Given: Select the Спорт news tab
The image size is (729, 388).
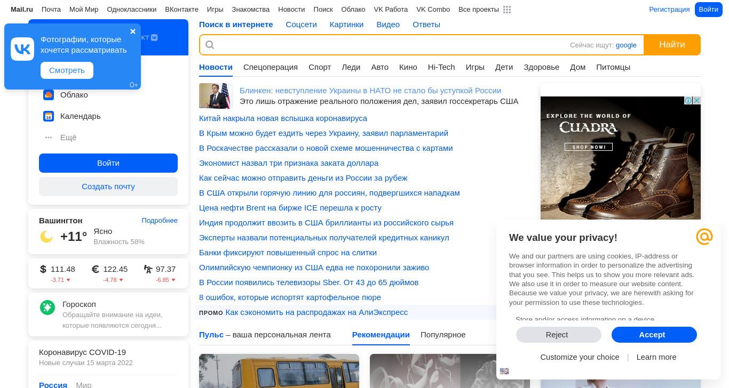Looking at the screenshot, I should 320,67.
